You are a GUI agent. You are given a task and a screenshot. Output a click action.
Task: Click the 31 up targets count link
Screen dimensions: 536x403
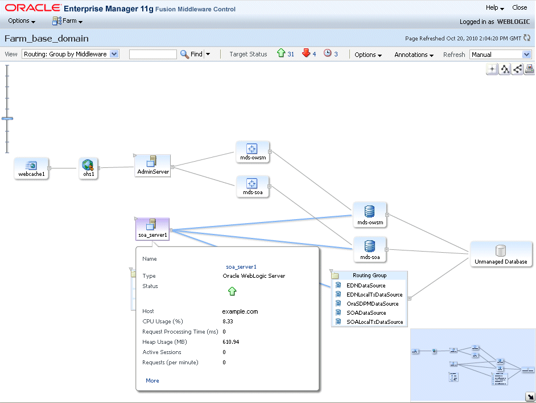291,54
